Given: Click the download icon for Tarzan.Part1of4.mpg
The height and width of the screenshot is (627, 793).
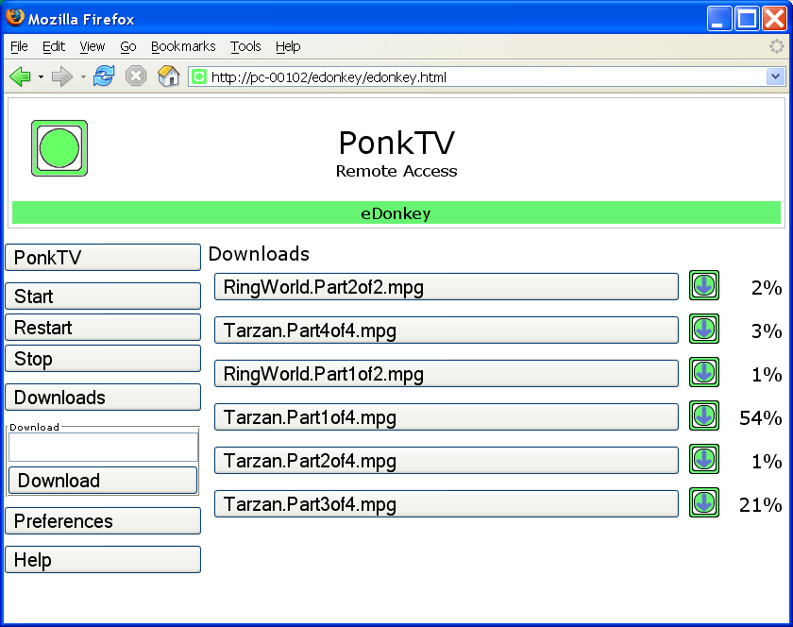Looking at the screenshot, I should [704, 416].
